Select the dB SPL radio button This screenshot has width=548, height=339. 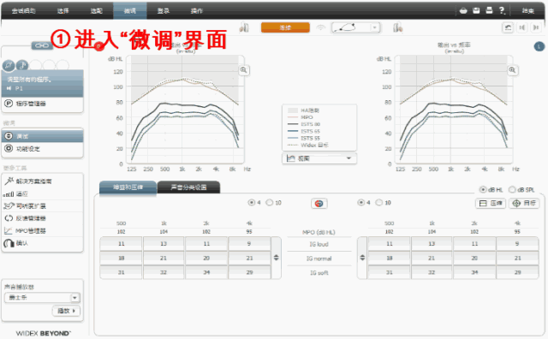click(512, 189)
